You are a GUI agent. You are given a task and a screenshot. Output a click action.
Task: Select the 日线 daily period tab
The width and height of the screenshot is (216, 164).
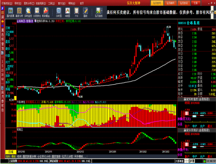click(11, 152)
